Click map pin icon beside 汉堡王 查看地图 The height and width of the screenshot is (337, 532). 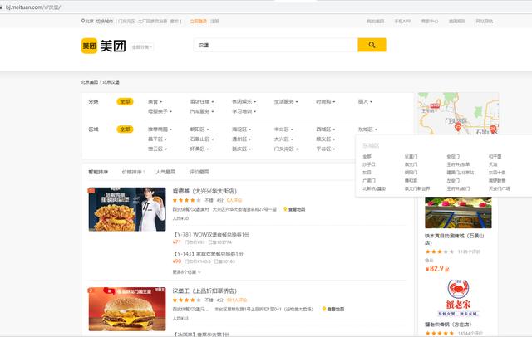coord(324,309)
